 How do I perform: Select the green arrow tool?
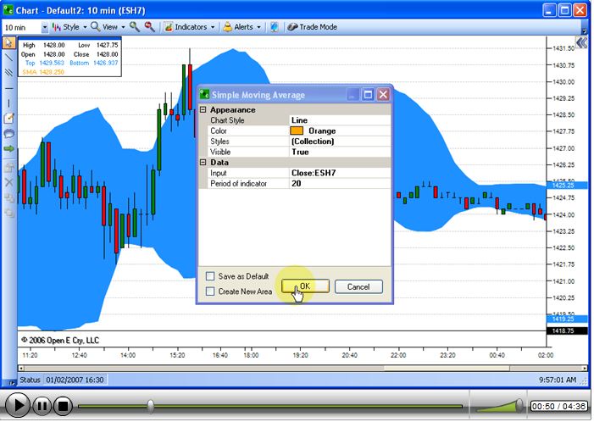click(8, 148)
